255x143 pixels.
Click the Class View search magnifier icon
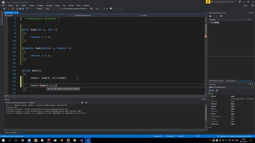pyautogui.click(x=249, y=19)
